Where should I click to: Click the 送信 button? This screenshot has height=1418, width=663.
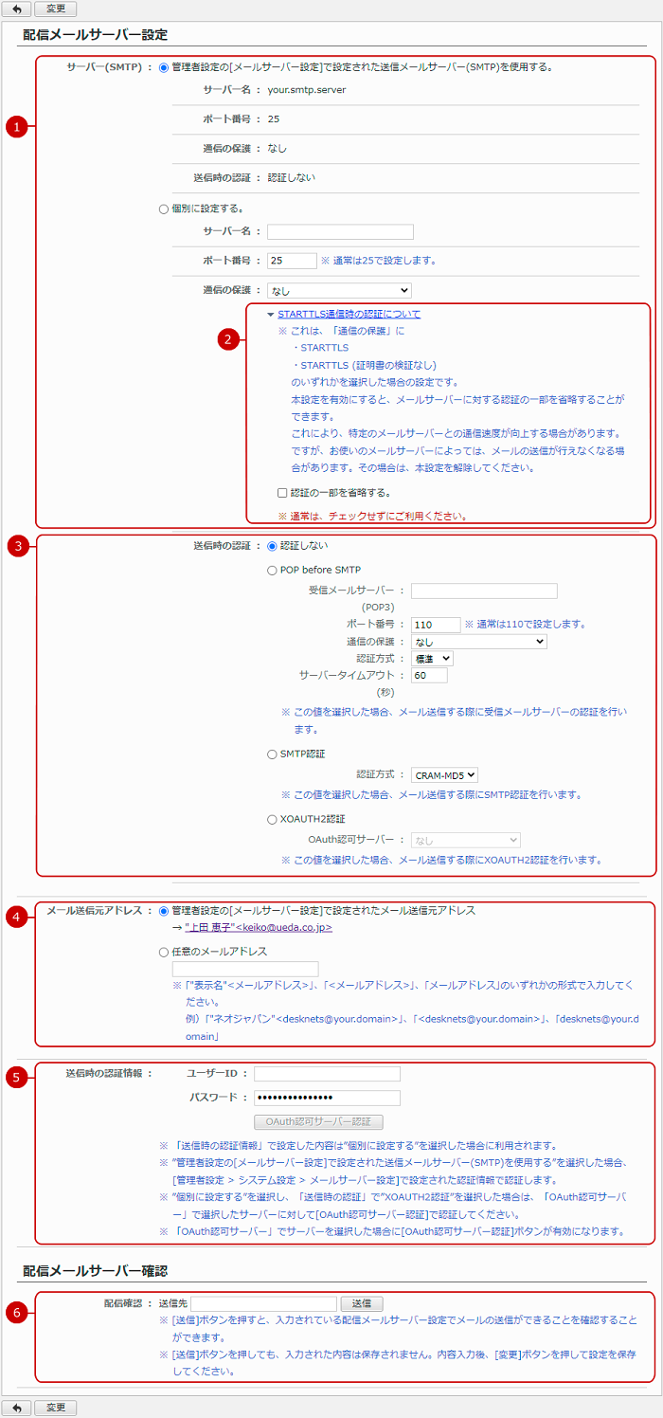(362, 1304)
